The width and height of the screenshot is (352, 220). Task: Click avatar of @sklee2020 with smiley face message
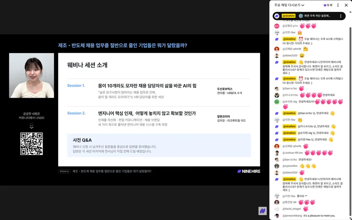(277, 55)
